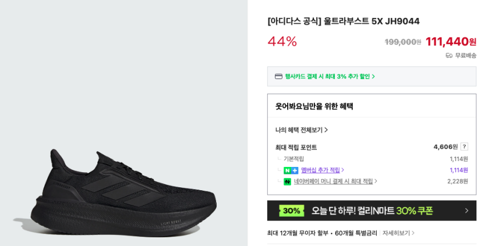Click the 웃어봐요님만을 위한 혜택 heading
The image size is (495, 246).
coord(314,106)
